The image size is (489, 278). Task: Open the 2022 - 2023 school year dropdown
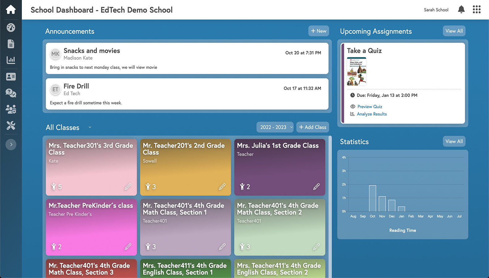coord(276,127)
